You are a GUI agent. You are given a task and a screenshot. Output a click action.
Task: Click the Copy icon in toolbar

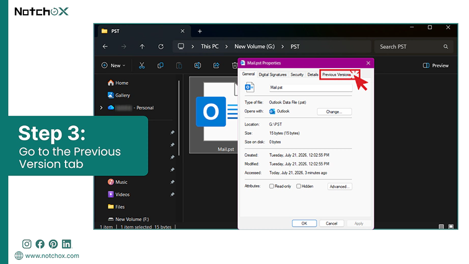160,66
